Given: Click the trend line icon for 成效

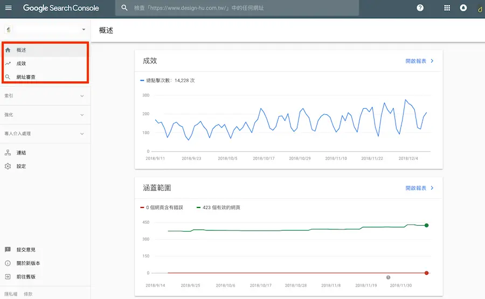Looking at the screenshot, I should coord(8,64).
